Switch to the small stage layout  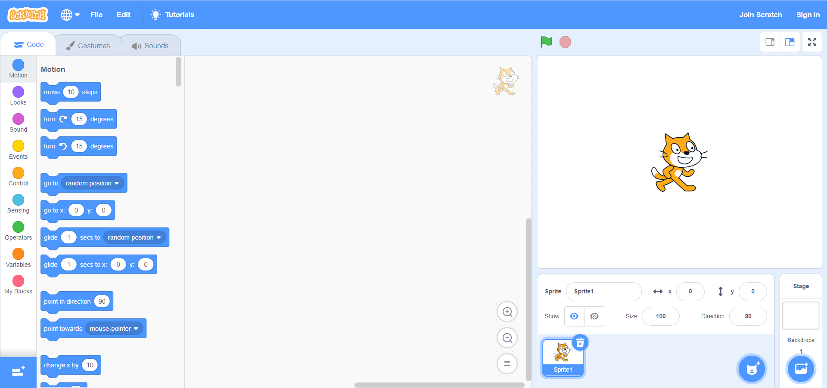[x=770, y=42]
